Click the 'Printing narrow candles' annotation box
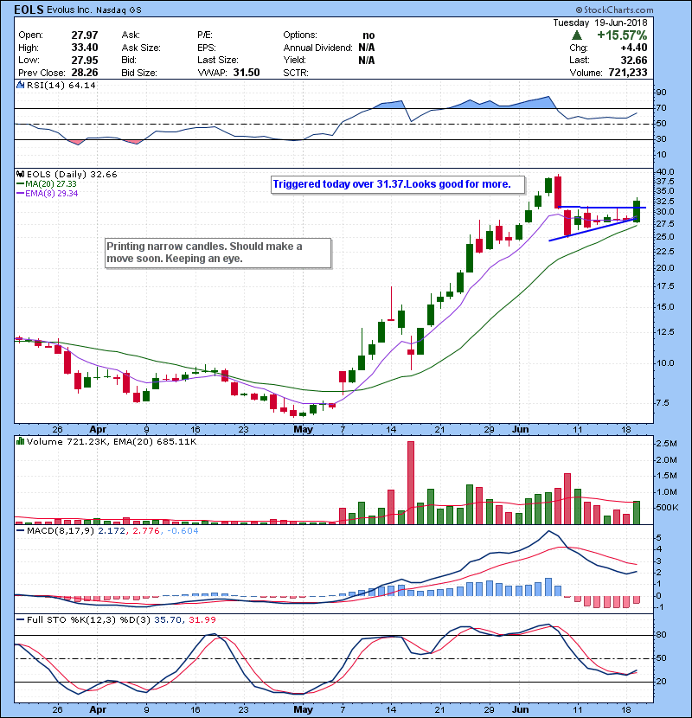Image resolution: width=692 pixels, height=718 pixels. click(218, 253)
